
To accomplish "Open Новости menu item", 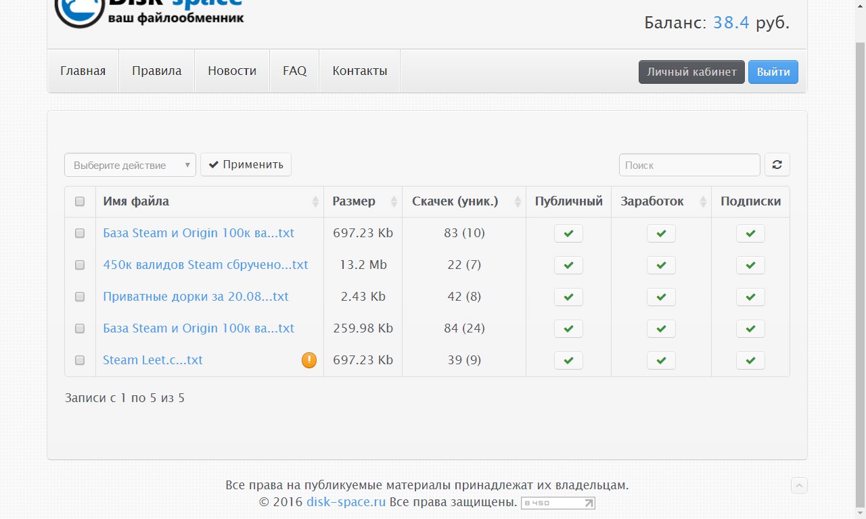I will click(232, 71).
